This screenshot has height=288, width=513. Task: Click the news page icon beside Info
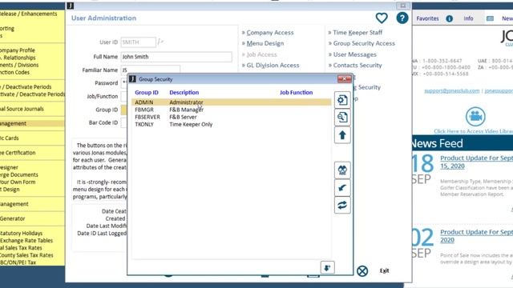point(490,18)
